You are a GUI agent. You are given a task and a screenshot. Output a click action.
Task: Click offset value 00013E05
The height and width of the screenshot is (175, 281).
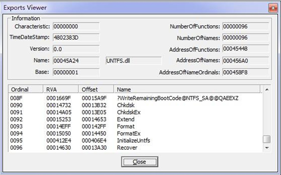[x=94, y=112]
